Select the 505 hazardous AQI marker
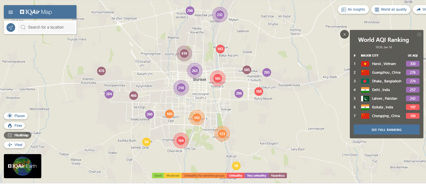This screenshot has width=426, height=184. tap(247, 70)
